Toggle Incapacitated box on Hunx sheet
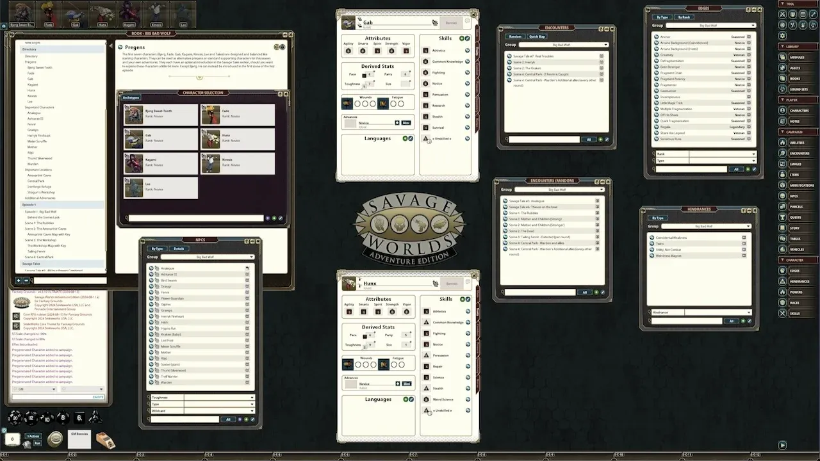 pos(382,364)
